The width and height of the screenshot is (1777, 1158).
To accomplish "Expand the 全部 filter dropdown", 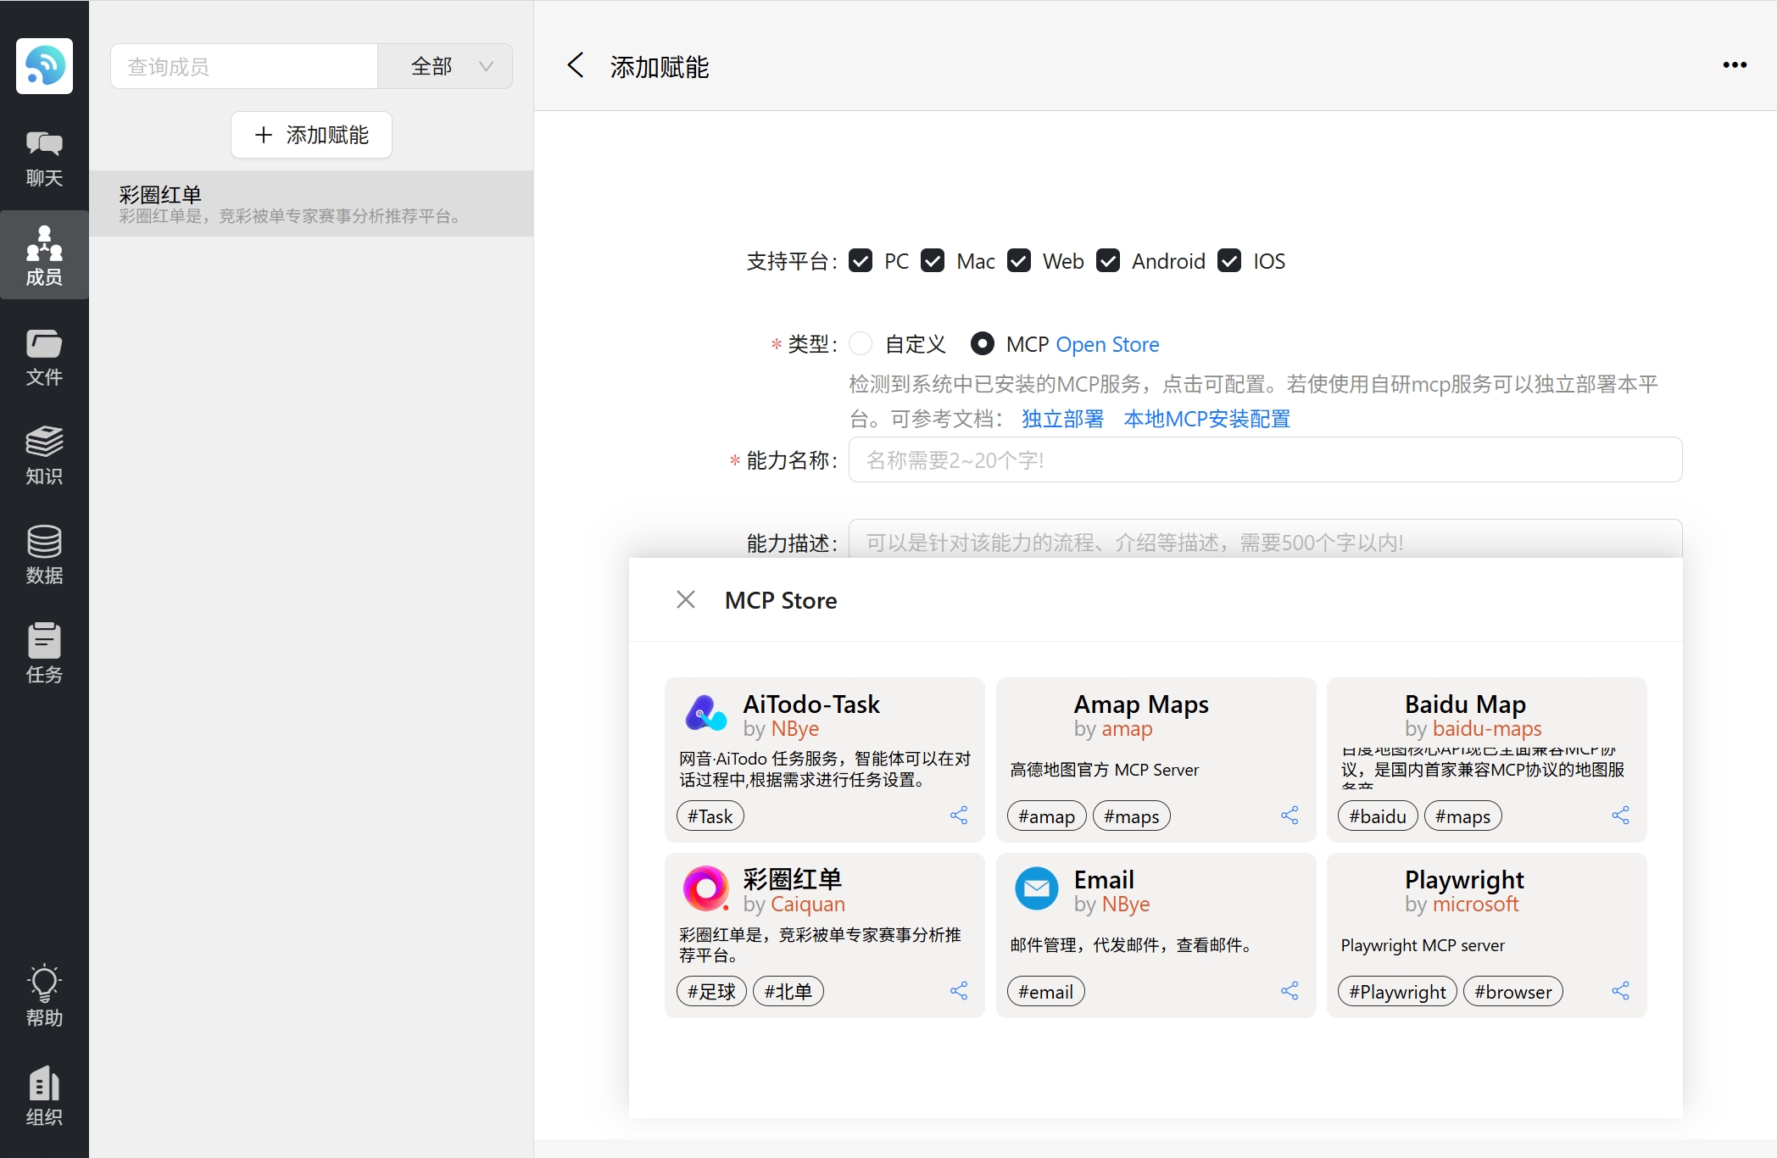I will [445, 66].
